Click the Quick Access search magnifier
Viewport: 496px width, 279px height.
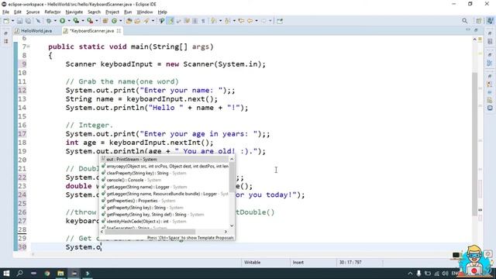tap(464, 21)
